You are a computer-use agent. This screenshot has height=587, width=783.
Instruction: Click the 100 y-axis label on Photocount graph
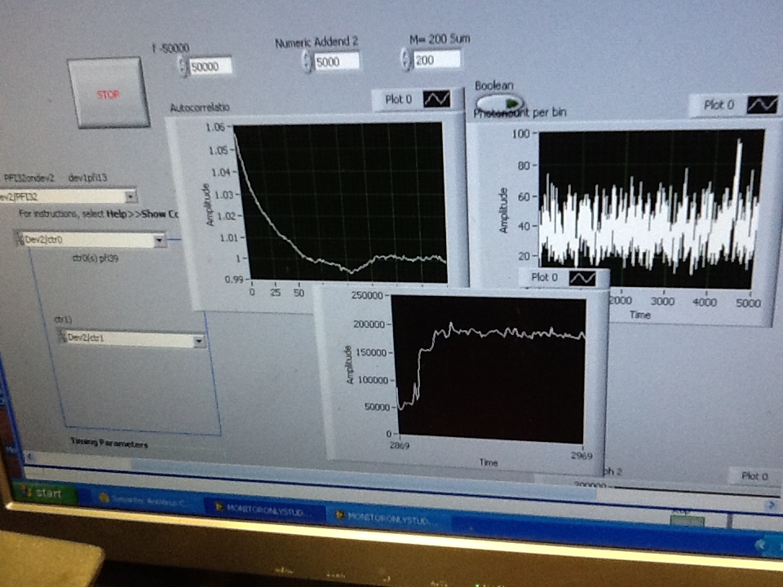coord(520,134)
